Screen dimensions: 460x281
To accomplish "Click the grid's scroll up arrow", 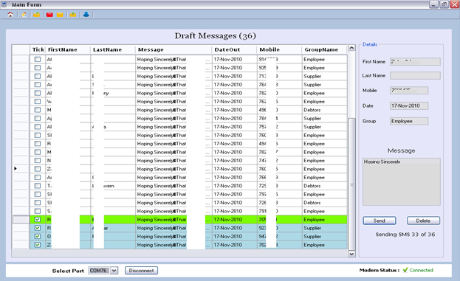I will pos(351,48).
